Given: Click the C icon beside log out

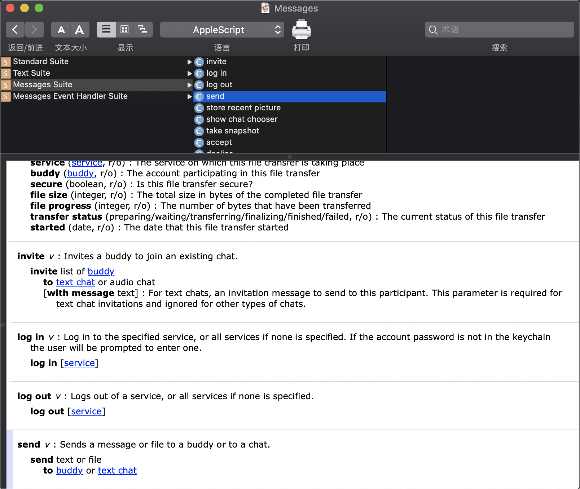Looking at the screenshot, I should [x=199, y=85].
